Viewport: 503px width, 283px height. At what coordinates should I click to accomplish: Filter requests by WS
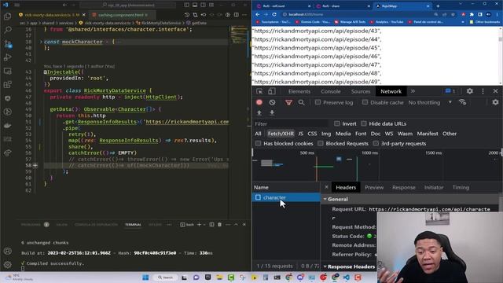pos(389,134)
